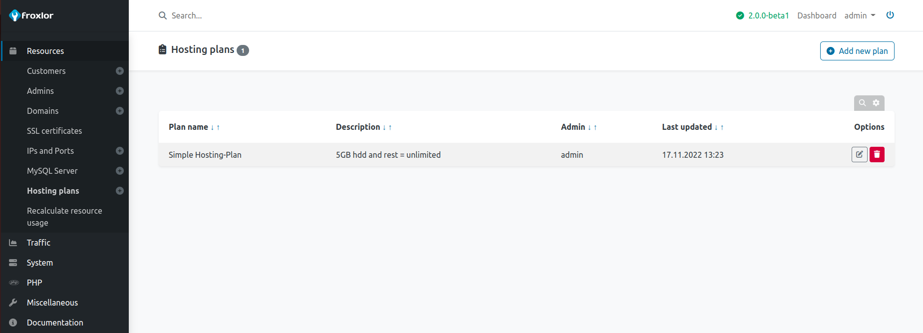Open the admin user dropdown

[860, 15]
